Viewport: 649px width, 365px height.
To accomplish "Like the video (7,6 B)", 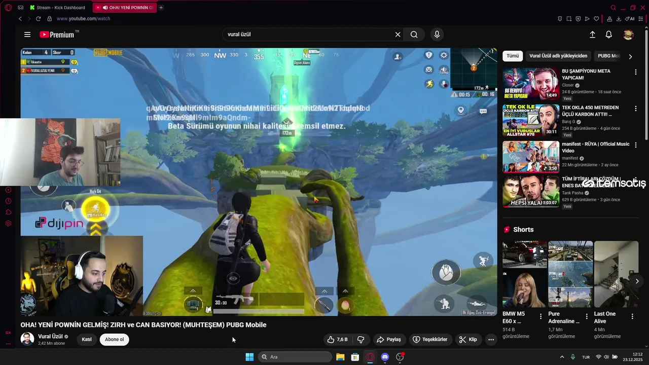I will coord(338,340).
